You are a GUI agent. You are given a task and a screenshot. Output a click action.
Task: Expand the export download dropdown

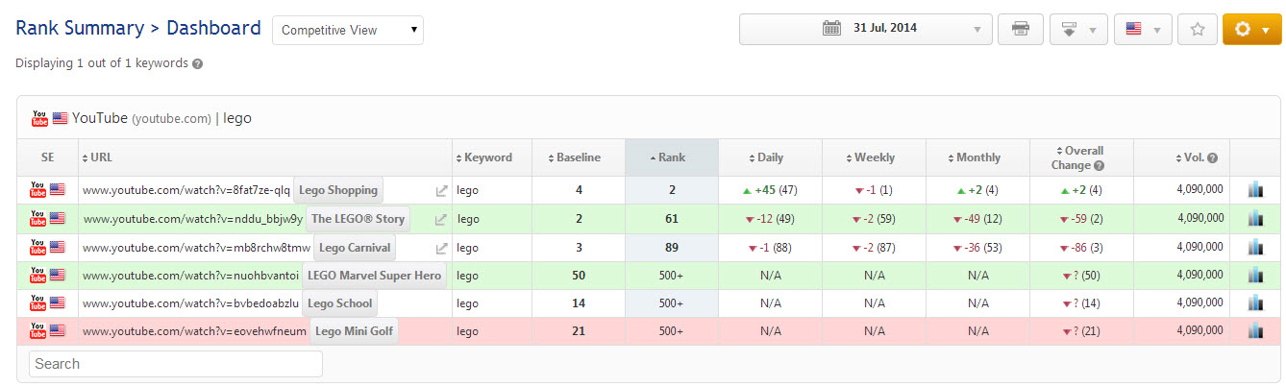pos(1077,29)
